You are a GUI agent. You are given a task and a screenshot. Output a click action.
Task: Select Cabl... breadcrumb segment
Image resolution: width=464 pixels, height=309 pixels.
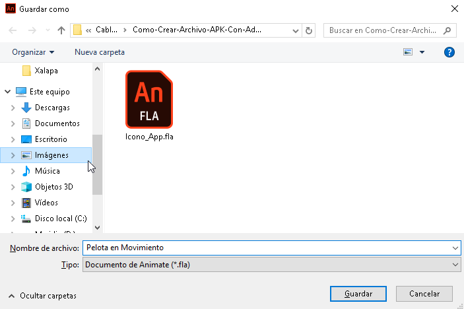[x=106, y=30]
